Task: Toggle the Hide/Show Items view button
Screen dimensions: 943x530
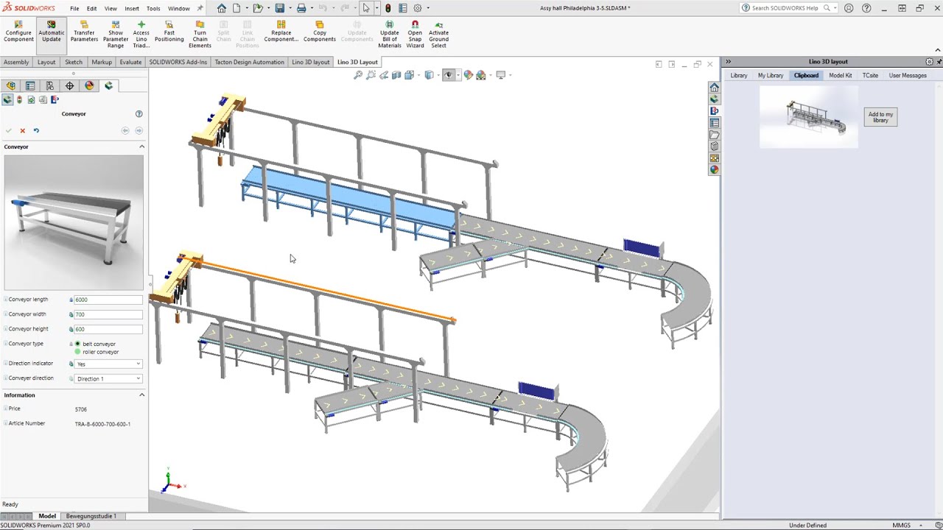Action: [449, 75]
